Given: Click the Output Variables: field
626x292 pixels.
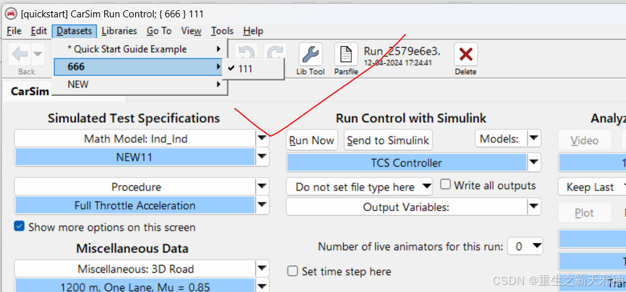Looking at the screenshot, I should click(x=407, y=207).
